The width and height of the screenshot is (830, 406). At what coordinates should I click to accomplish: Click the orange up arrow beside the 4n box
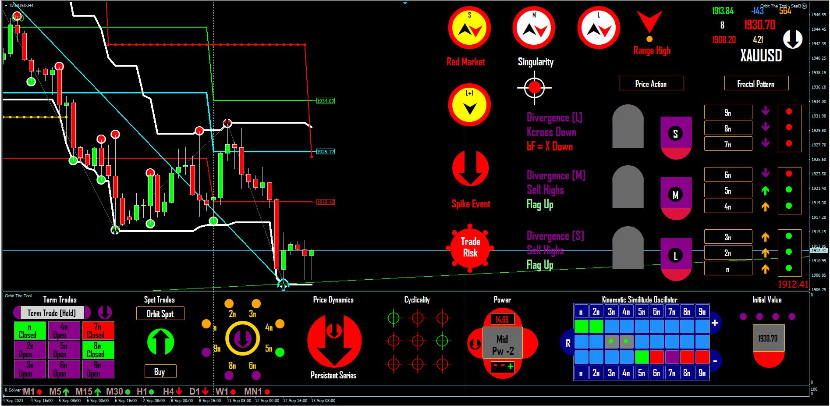[766, 207]
